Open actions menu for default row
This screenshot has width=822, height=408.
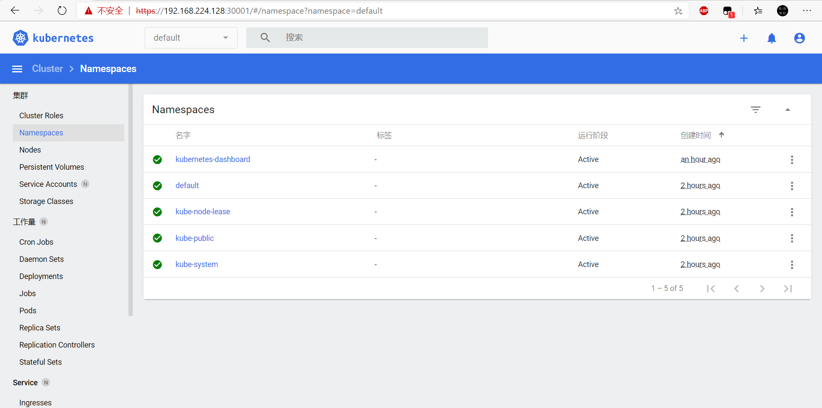tap(792, 186)
